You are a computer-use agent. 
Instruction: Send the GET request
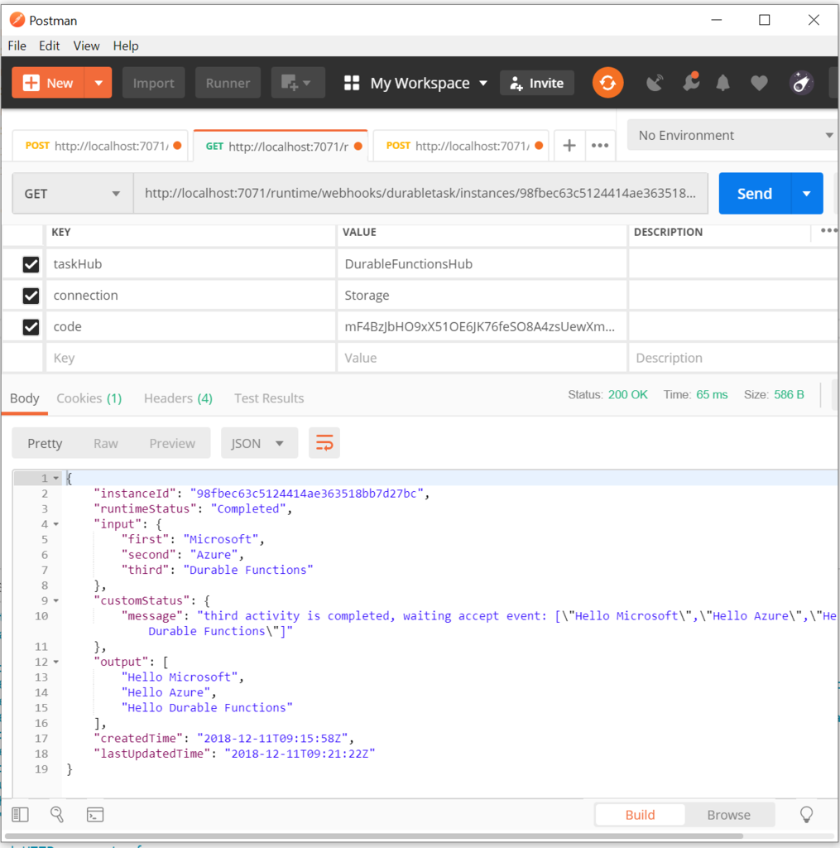click(755, 193)
